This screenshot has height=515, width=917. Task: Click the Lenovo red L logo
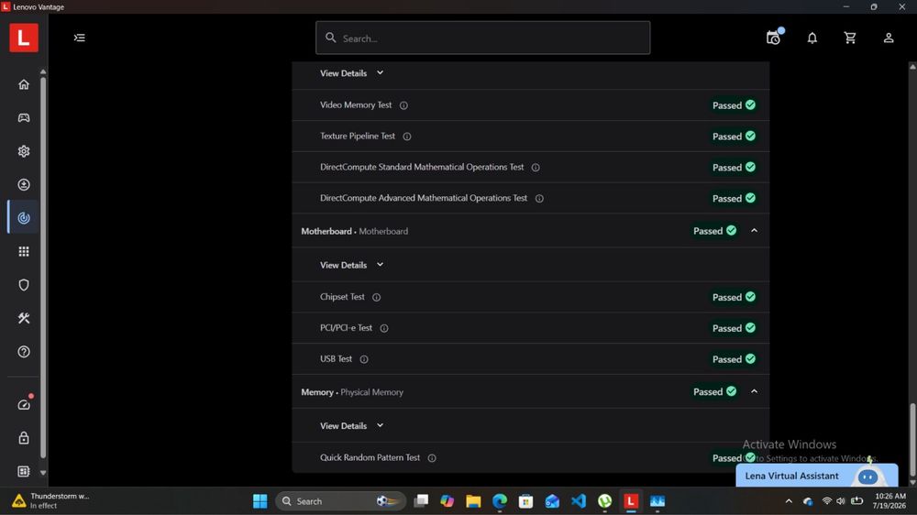[x=24, y=38]
